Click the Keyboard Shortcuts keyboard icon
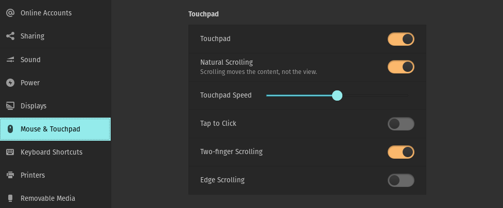 (x=10, y=152)
